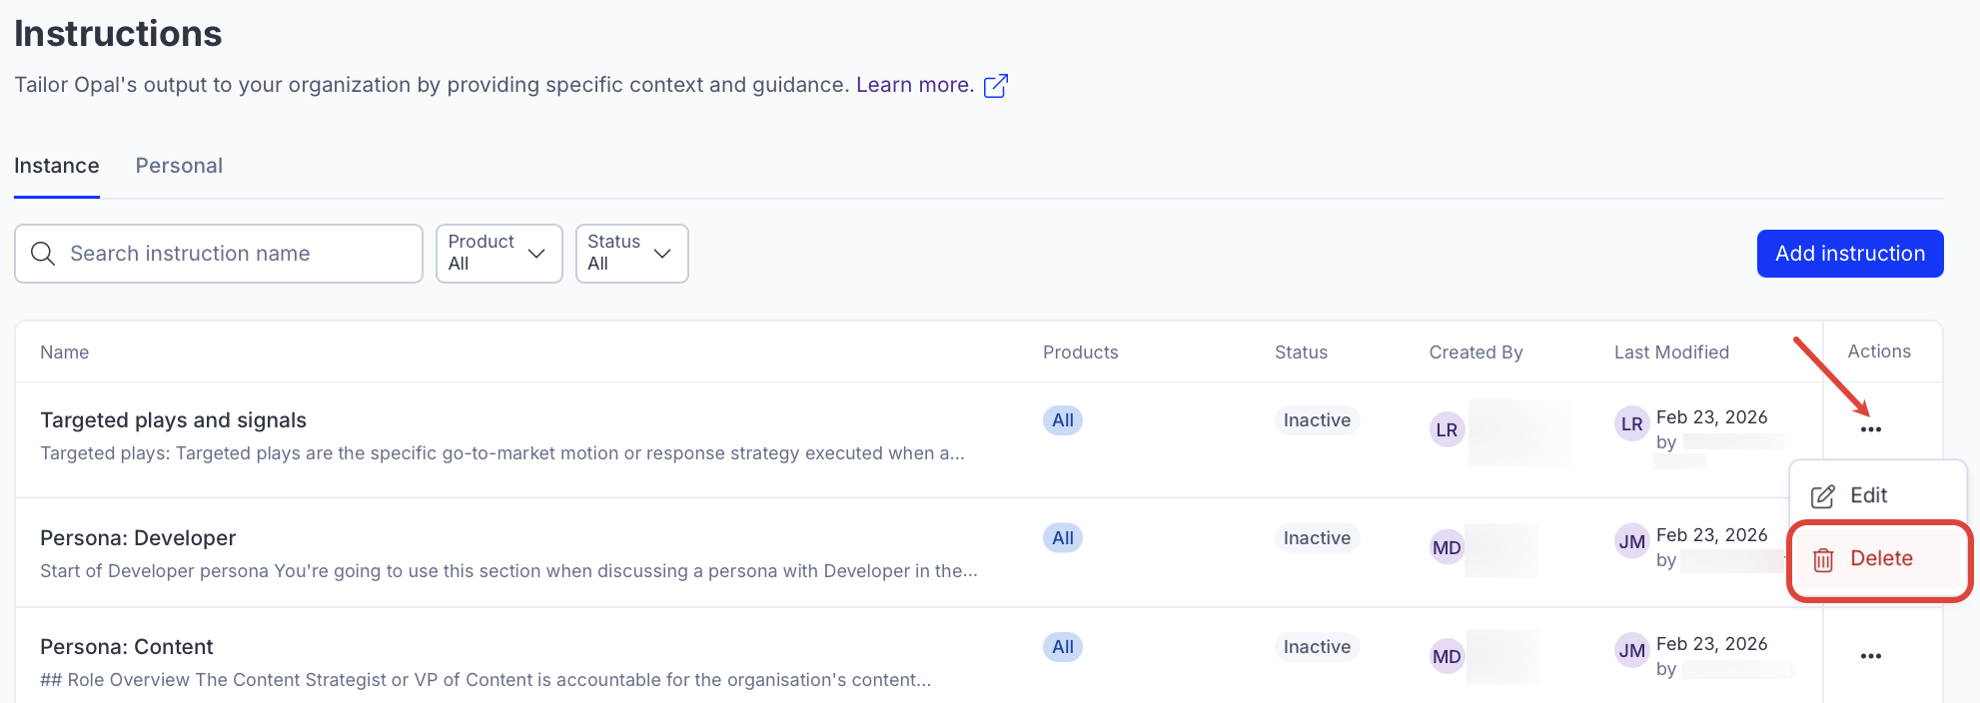Viewport: 1980px width, 703px height.
Task: Select the Instance tab
Action: click(x=57, y=166)
